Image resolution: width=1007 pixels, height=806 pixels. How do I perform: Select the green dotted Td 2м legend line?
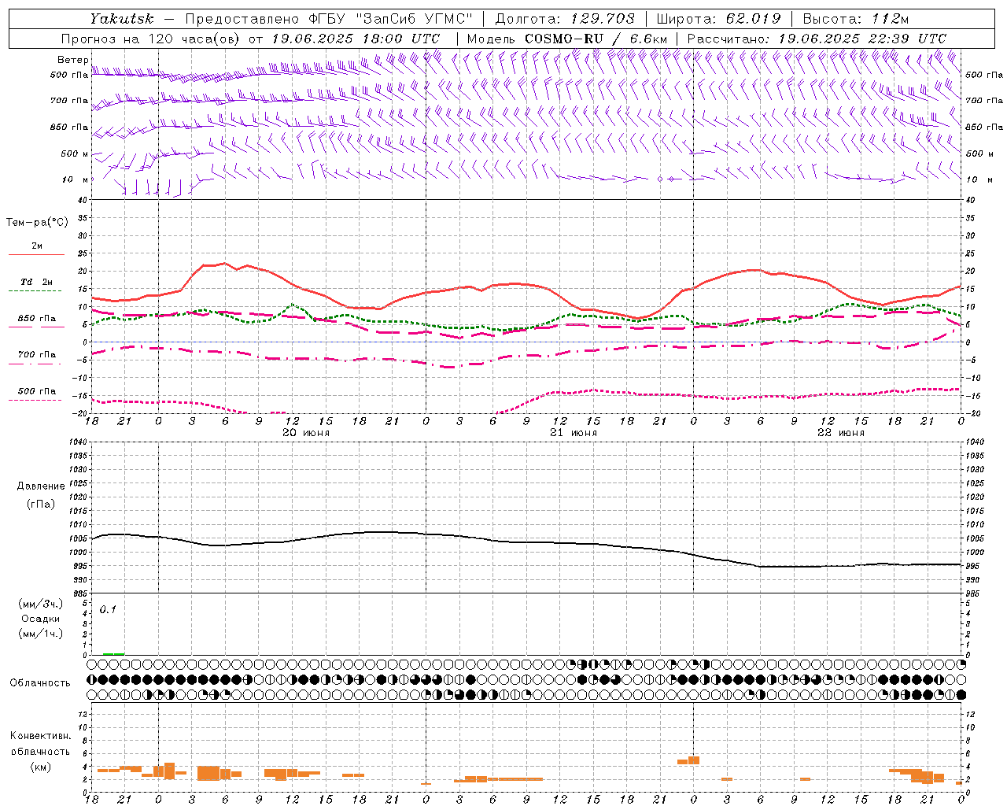35,290
